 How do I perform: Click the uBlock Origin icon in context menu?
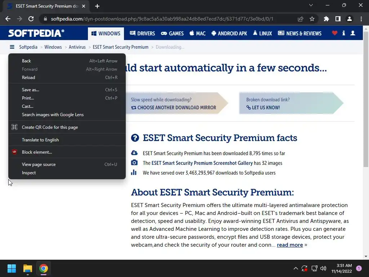coord(14,152)
